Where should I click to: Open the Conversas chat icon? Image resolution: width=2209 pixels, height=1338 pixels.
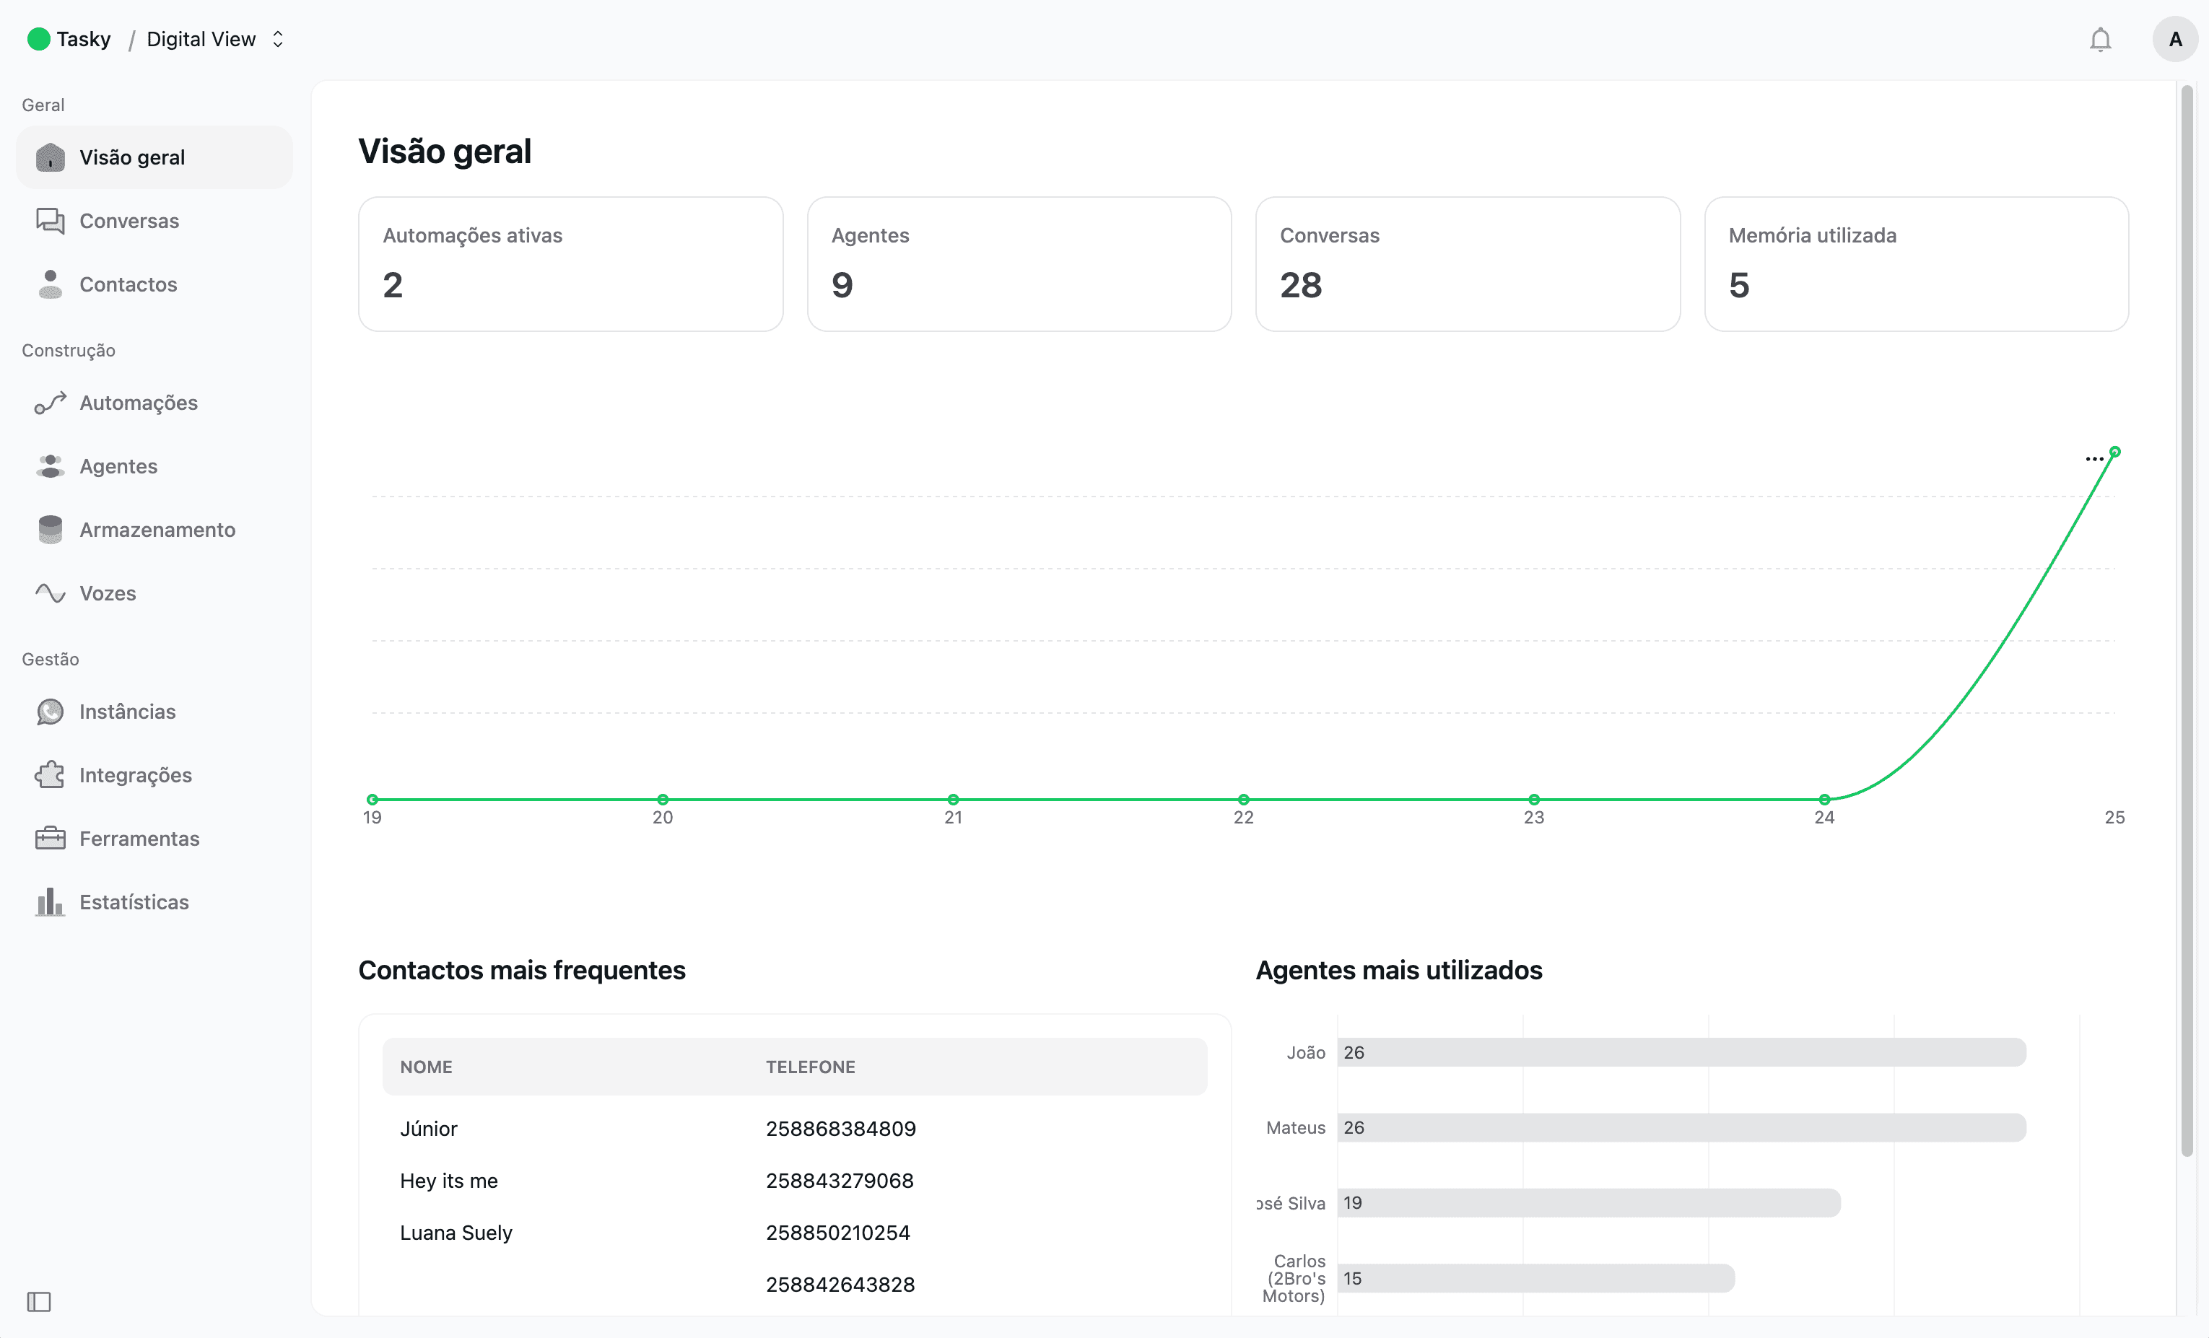tap(51, 220)
